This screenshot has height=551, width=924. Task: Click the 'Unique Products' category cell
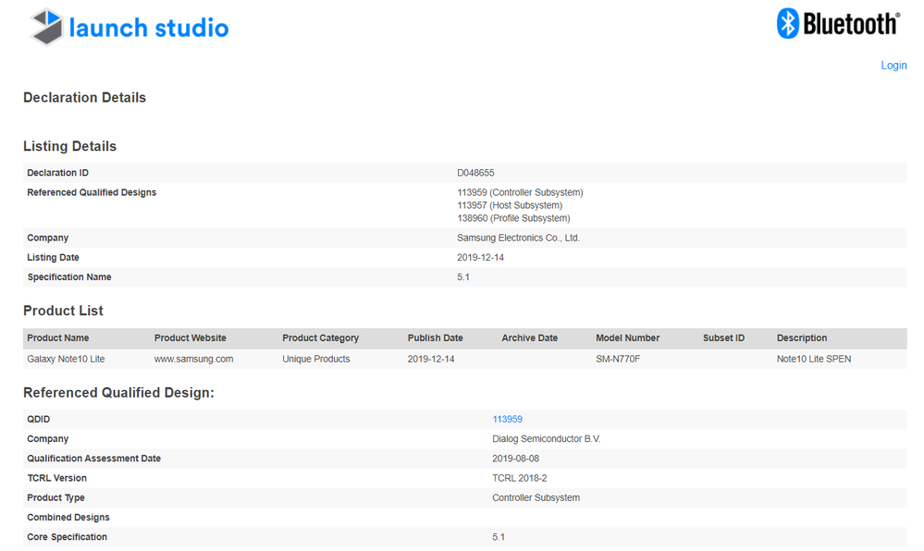click(x=315, y=359)
